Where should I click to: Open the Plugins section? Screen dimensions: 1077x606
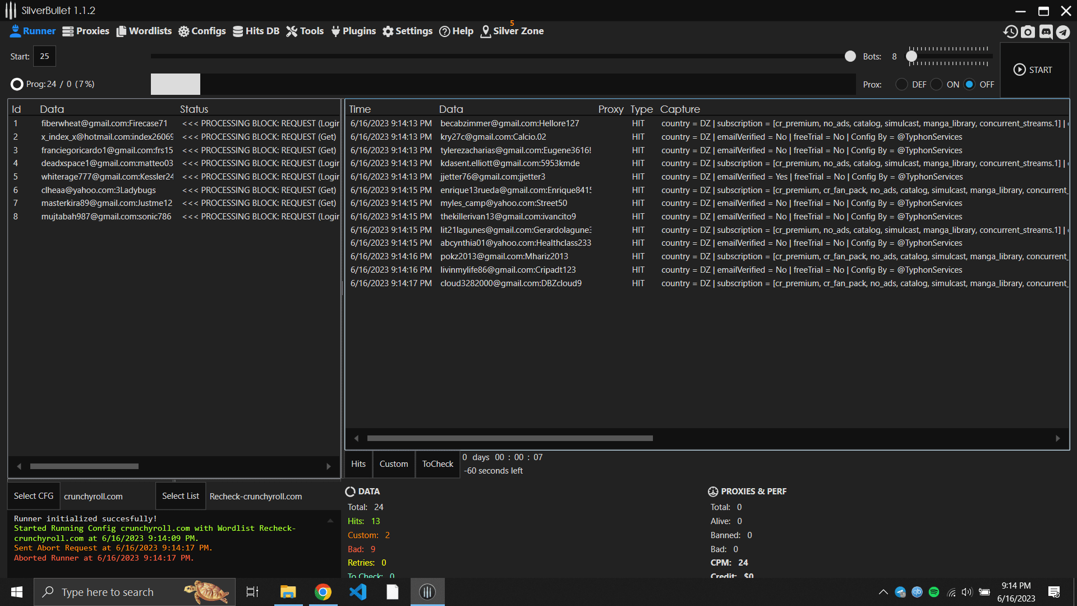(x=353, y=31)
